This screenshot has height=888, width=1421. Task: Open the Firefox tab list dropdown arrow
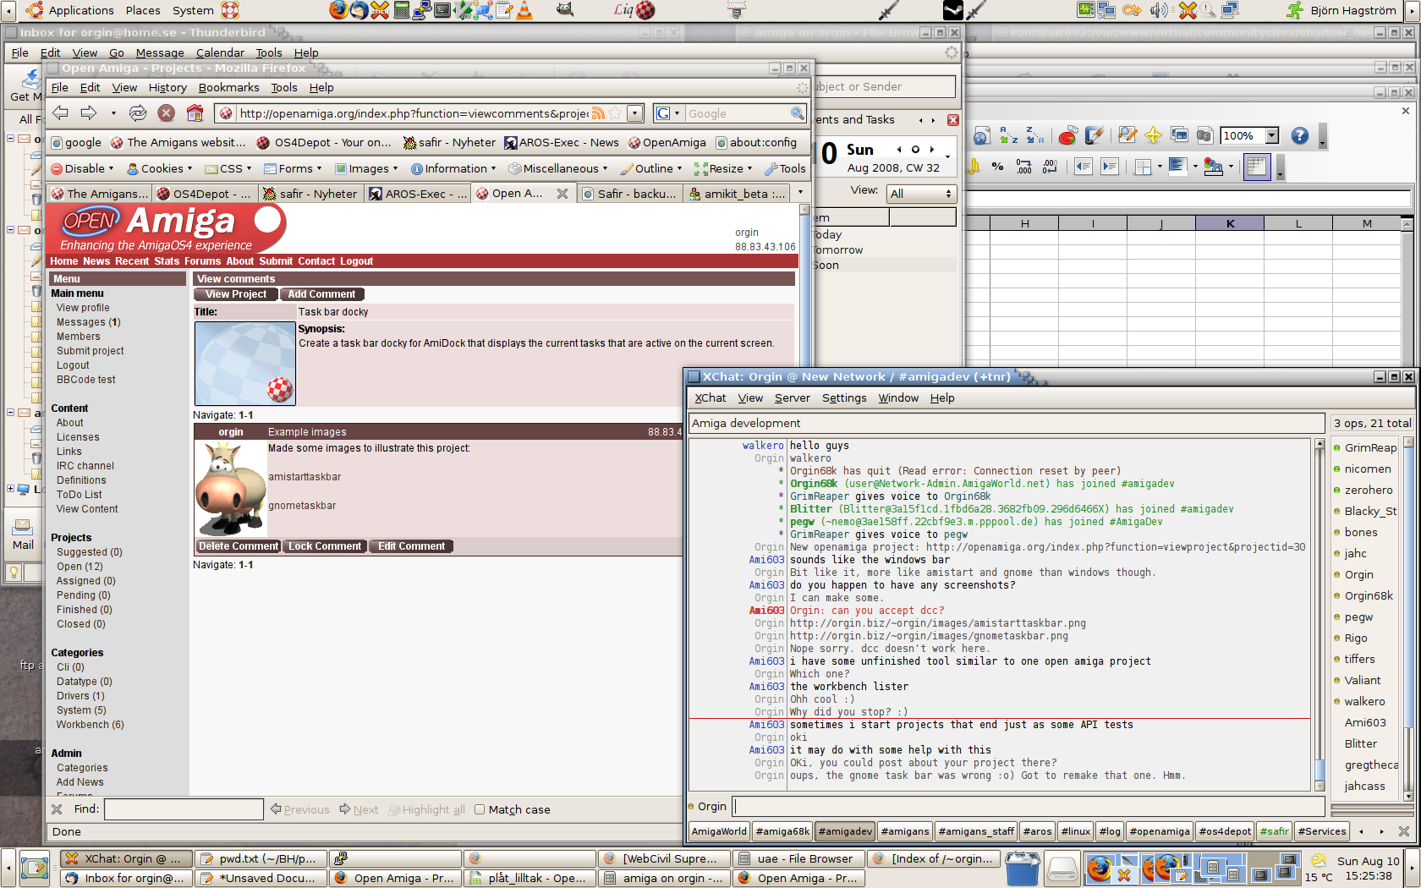pos(800,193)
